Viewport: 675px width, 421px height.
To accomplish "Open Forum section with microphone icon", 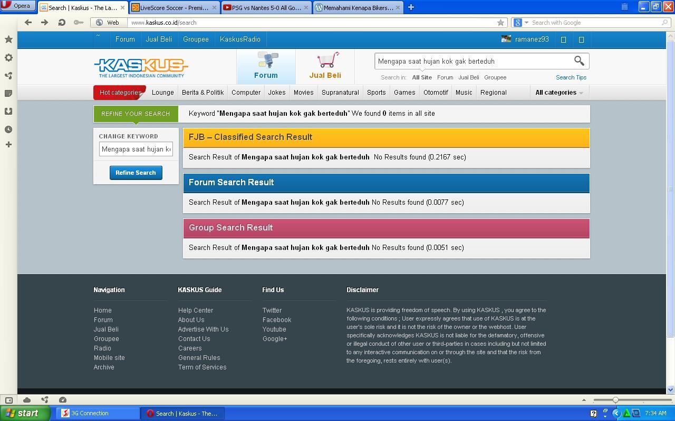I will (266, 65).
